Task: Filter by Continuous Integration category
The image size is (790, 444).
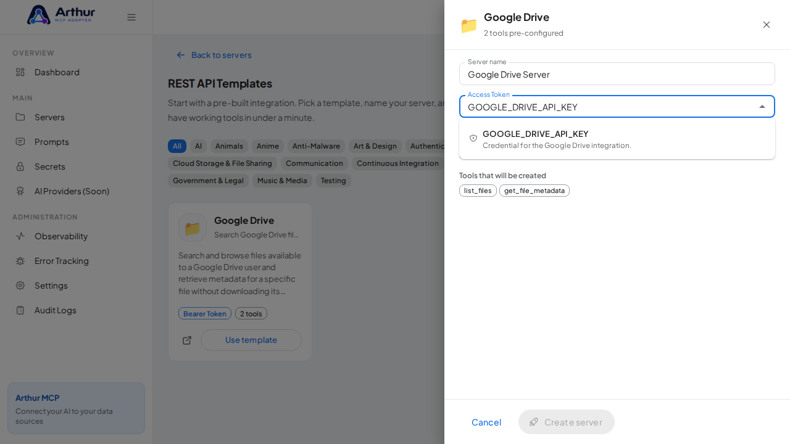Action: click(398, 163)
